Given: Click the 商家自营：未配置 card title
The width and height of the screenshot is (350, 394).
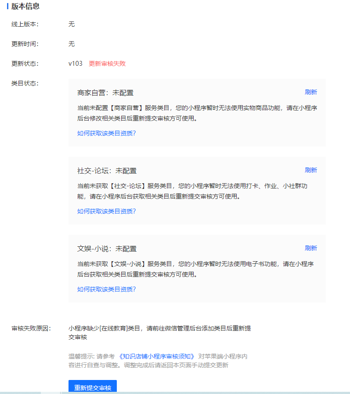Looking at the screenshot, I should (x=105, y=93).
